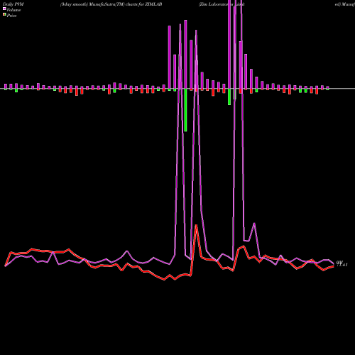The image size is (355, 355).
Task: Click the tall green price bar below the axis
Action: pyautogui.click(x=185, y=110)
